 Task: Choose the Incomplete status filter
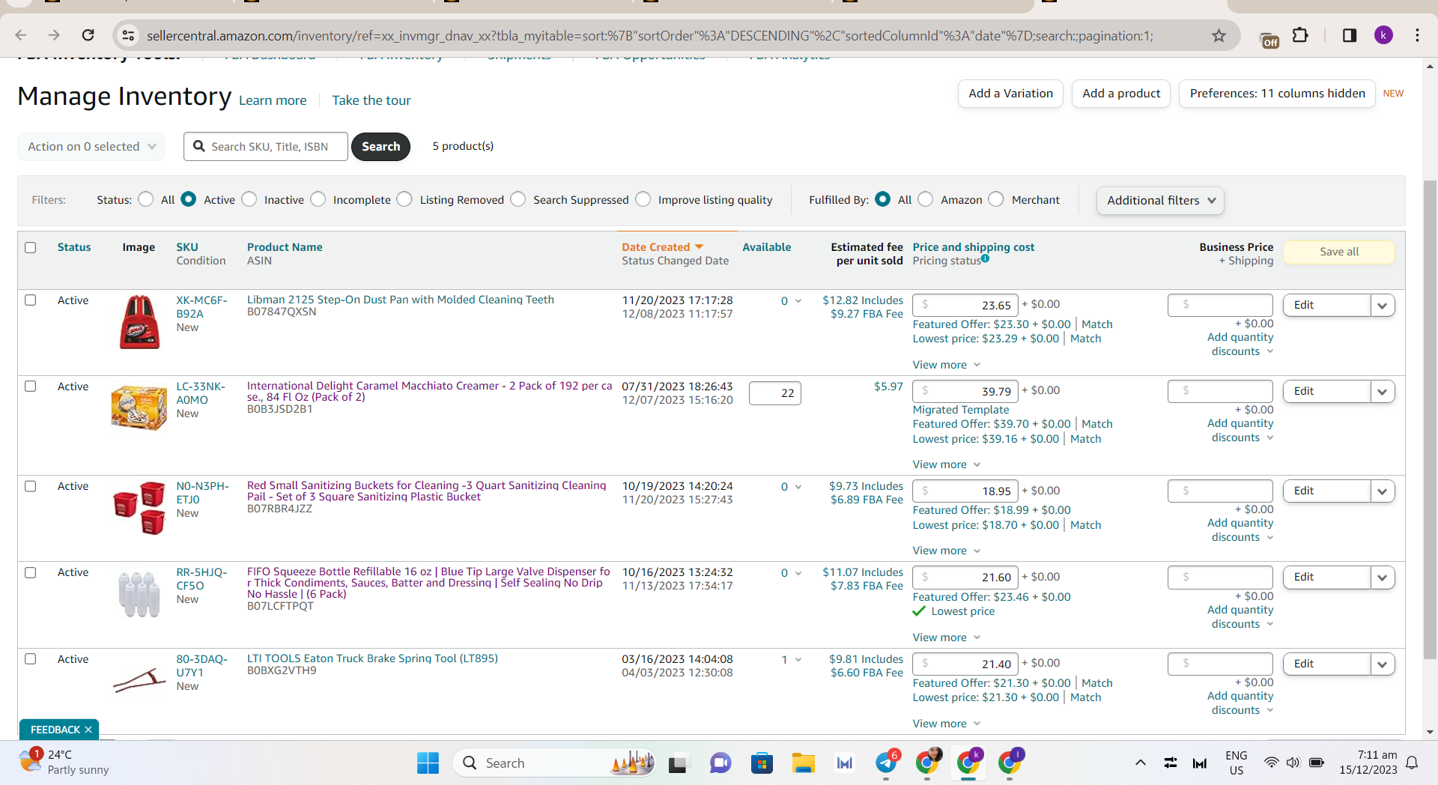tap(318, 199)
